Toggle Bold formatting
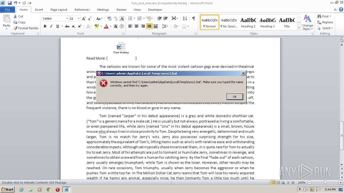 click(45, 26)
